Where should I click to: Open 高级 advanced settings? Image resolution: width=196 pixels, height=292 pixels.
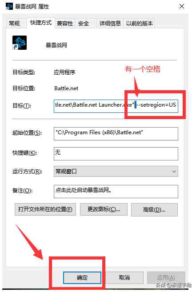154,210
